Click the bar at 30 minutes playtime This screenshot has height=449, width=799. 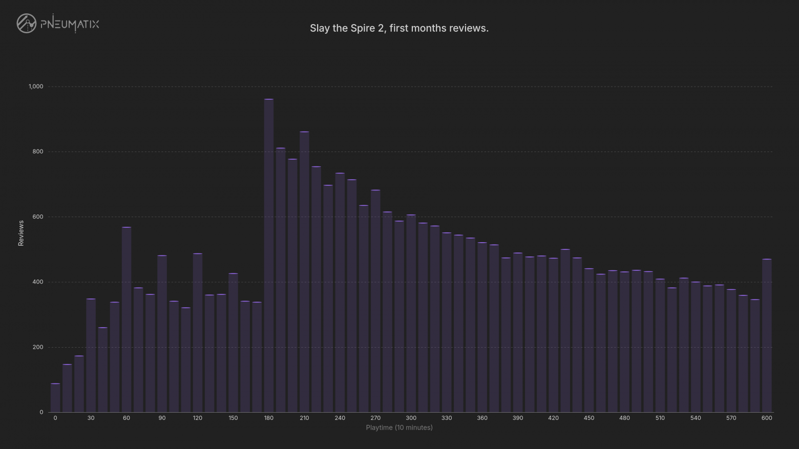click(91, 355)
